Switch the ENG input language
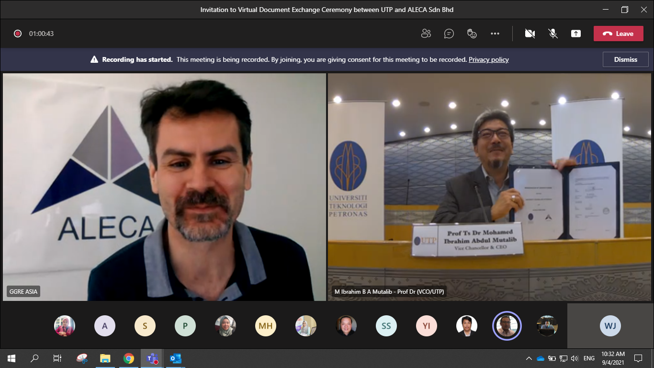The width and height of the screenshot is (654, 368). [x=589, y=358]
